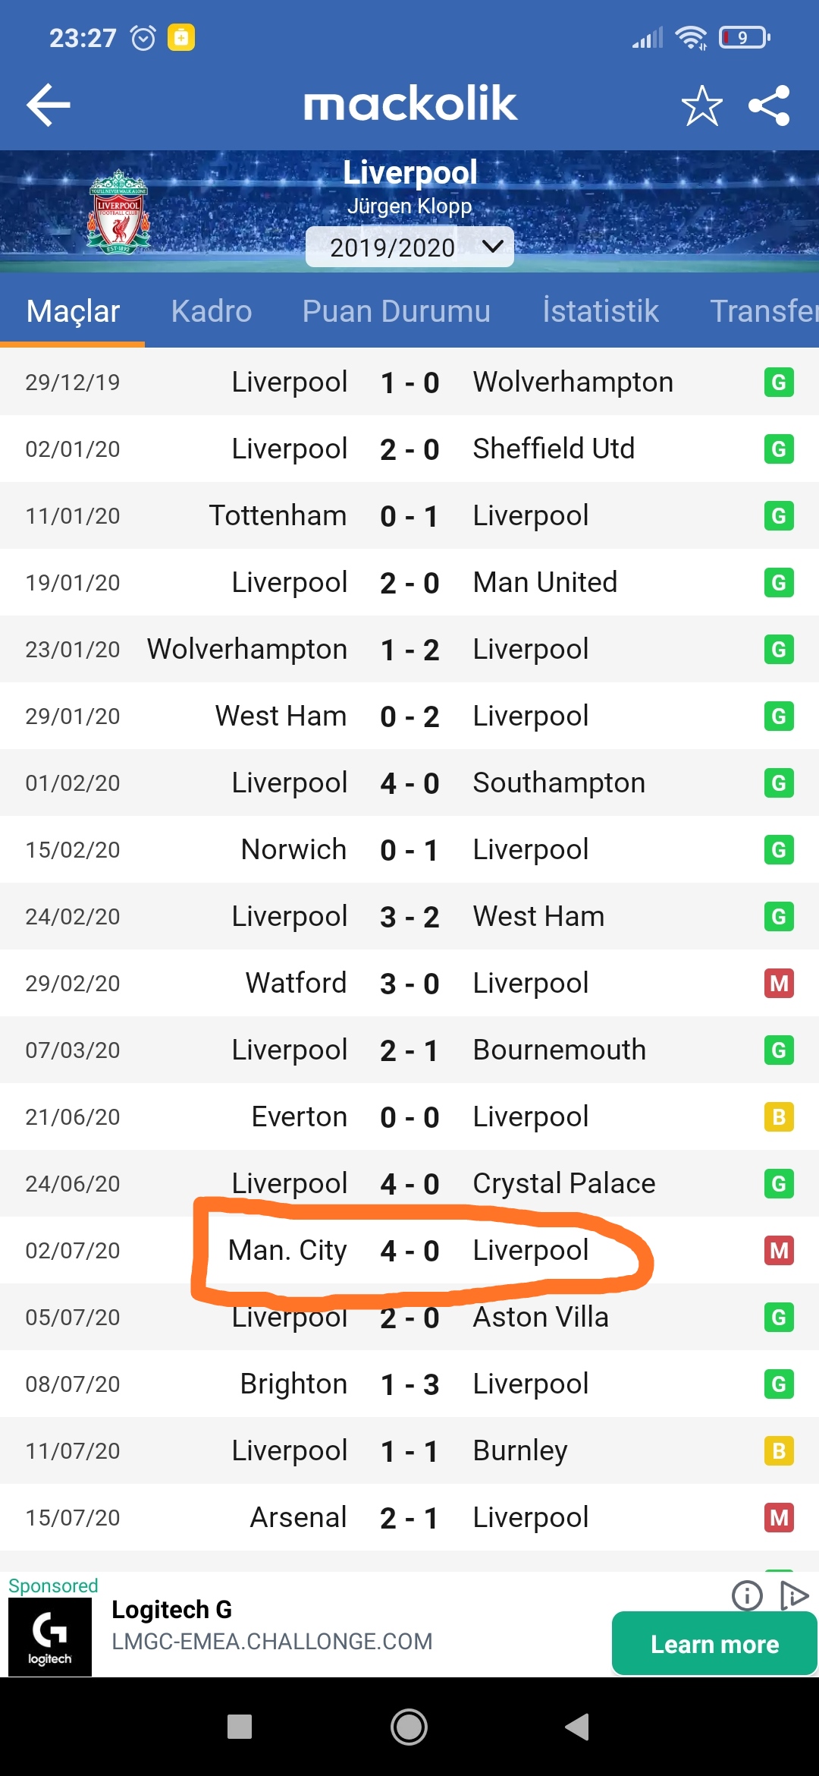Open the 2019/2020 season dropdown
819x1776 pixels.
pos(409,247)
